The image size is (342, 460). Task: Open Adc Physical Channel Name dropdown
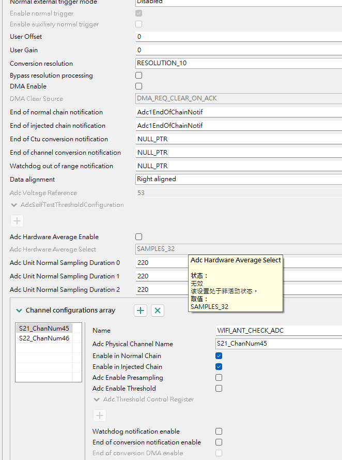[278, 344]
